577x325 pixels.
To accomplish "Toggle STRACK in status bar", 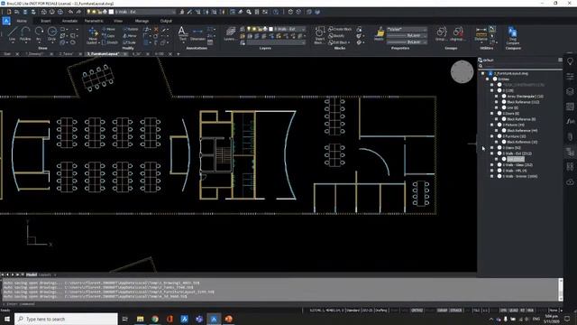I will [455, 311].
